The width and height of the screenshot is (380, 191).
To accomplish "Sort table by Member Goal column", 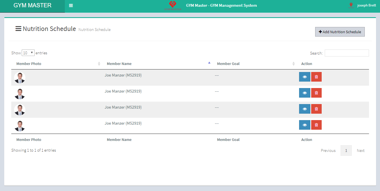I will click(x=228, y=64).
